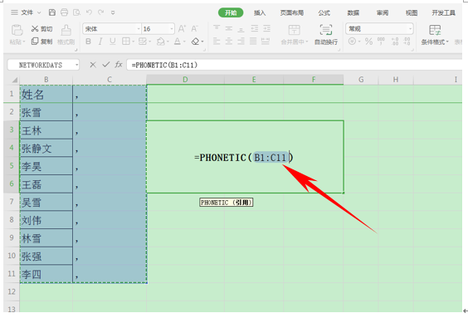Switch to the 公式 tab
The height and width of the screenshot is (318, 468).
tap(324, 12)
